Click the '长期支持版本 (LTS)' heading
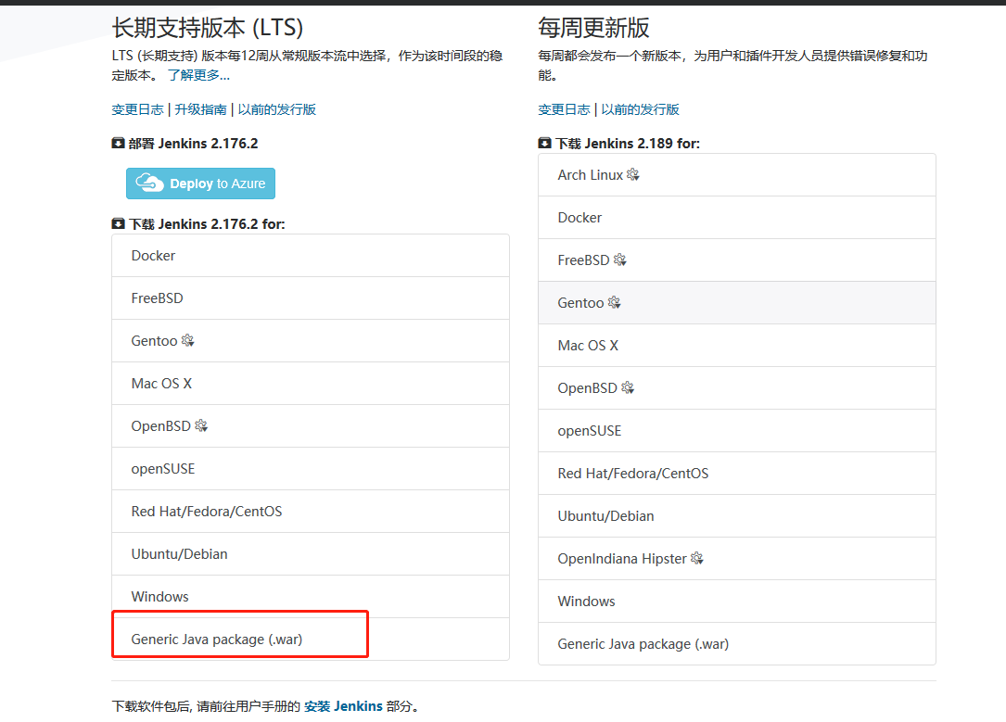Screen dimensions: 1006x722 pos(208,28)
